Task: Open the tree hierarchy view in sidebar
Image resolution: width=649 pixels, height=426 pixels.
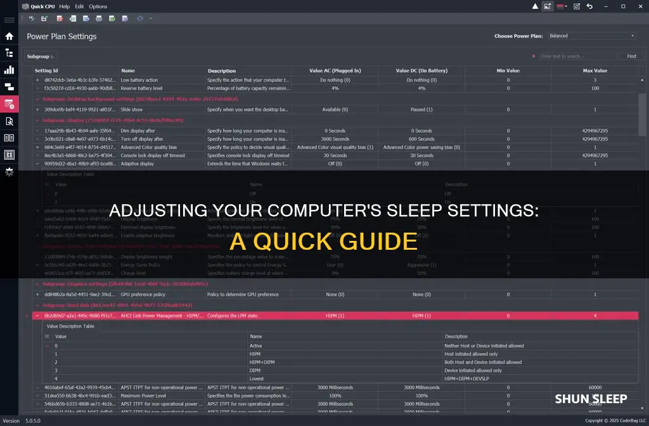Action: pyautogui.click(x=9, y=53)
